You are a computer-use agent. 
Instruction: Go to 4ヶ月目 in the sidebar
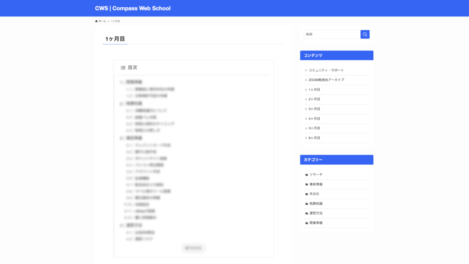pos(314,119)
